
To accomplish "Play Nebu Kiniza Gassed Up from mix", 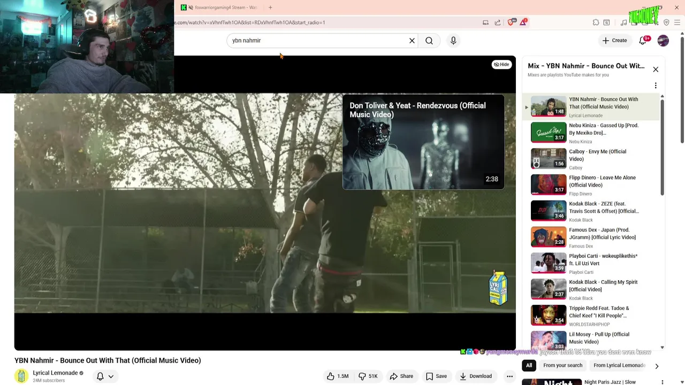I will (x=591, y=133).
